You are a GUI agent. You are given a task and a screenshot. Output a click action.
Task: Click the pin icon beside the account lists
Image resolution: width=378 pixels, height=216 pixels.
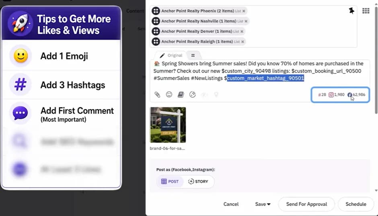[x=351, y=10]
